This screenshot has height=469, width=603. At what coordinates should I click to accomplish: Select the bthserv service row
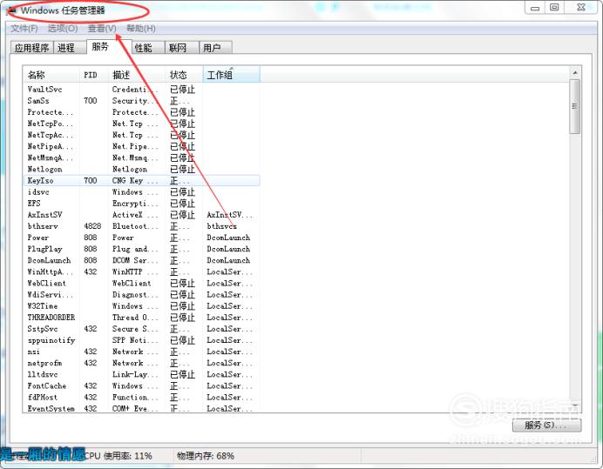pos(141,226)
